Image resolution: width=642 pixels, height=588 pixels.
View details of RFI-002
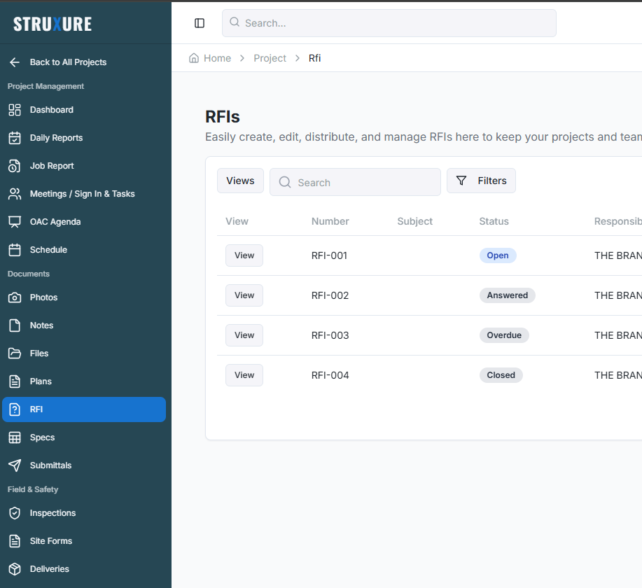244,295
